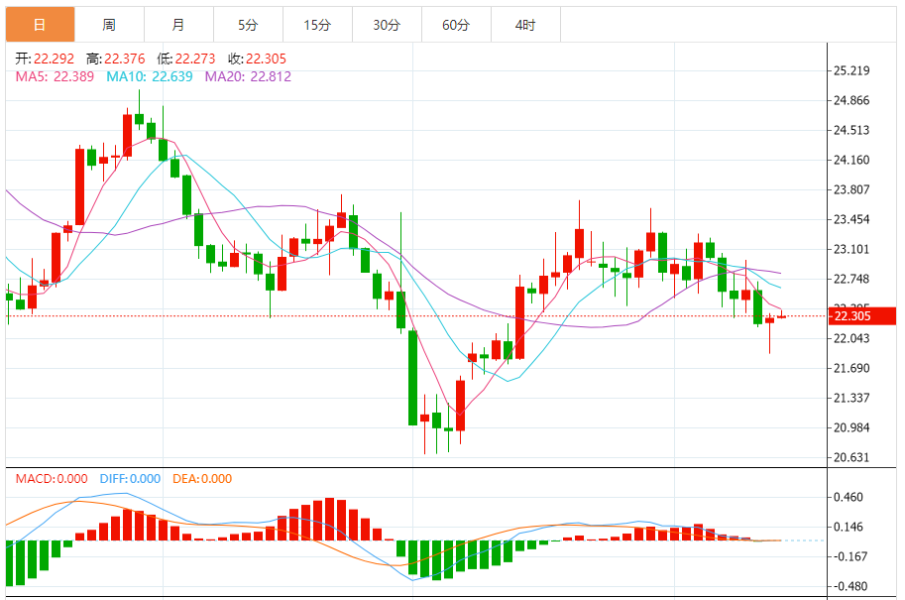905x600 pixels.
Task: Click the 0.460 MACD axis label
Action: click(848, 497)
